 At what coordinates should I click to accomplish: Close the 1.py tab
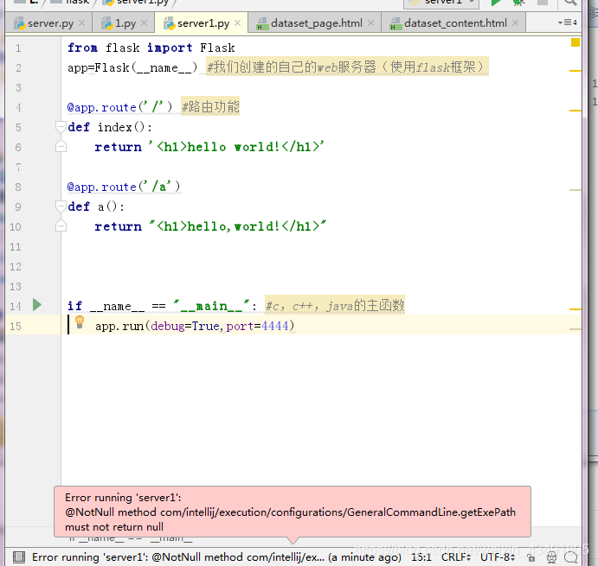click(x=145, y=23)
